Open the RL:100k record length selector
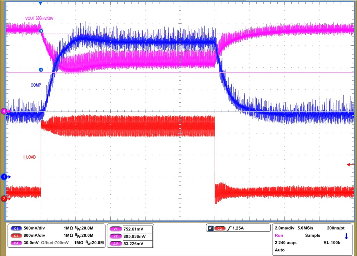Viewport: 357px width, 256px height. [331, 242]
